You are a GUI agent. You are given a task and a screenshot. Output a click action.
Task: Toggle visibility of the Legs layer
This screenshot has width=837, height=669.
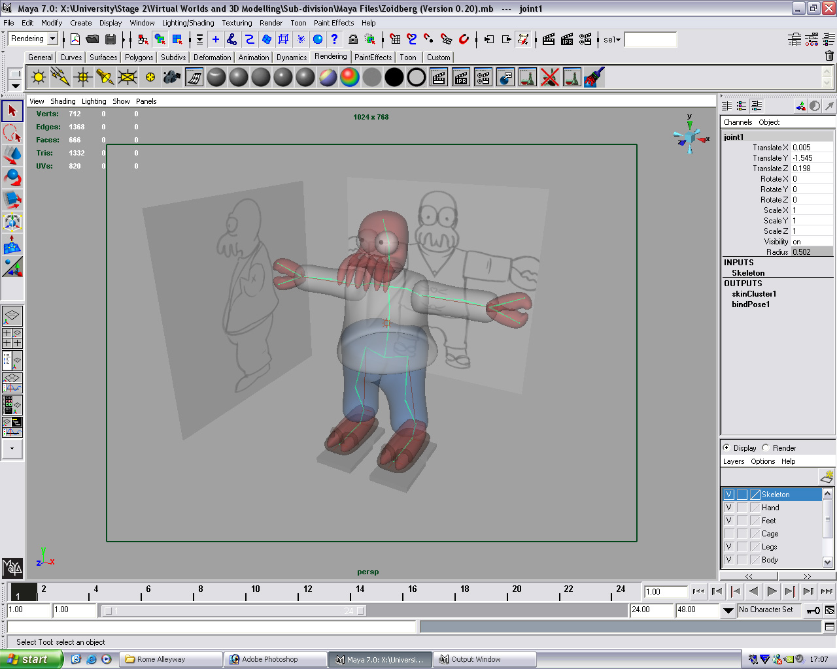(728, 547)
